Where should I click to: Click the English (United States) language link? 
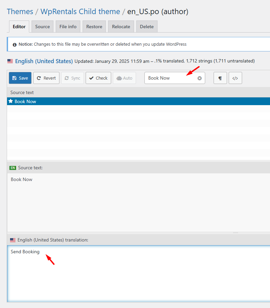(x=44, y=61)
